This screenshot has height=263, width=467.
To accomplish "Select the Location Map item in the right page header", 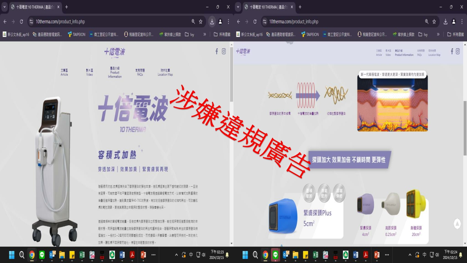I will pos(434,53).
